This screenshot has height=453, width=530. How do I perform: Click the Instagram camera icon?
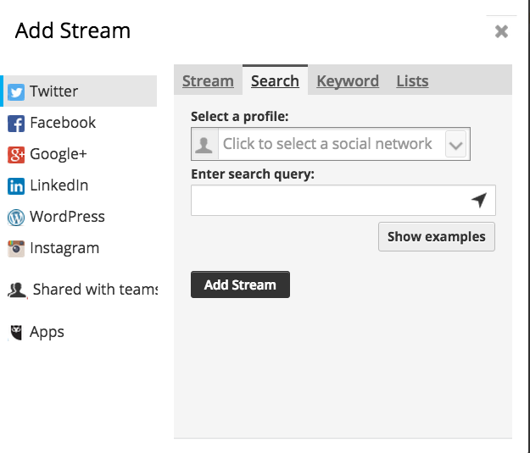point(16,249)
